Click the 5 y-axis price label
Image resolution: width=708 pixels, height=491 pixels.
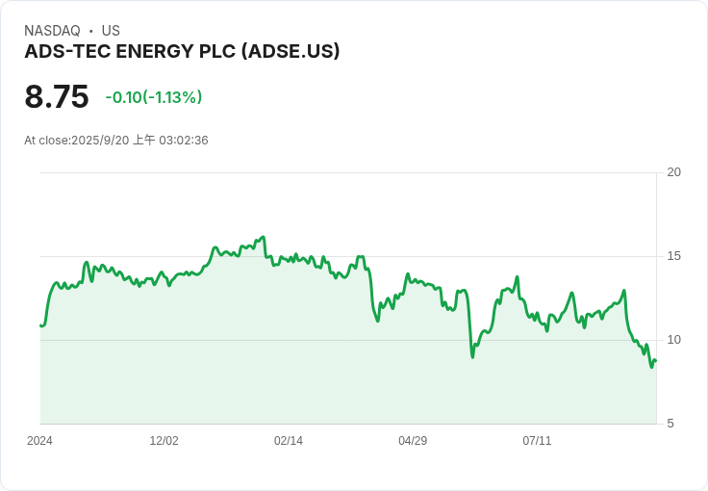coord(670,424)
